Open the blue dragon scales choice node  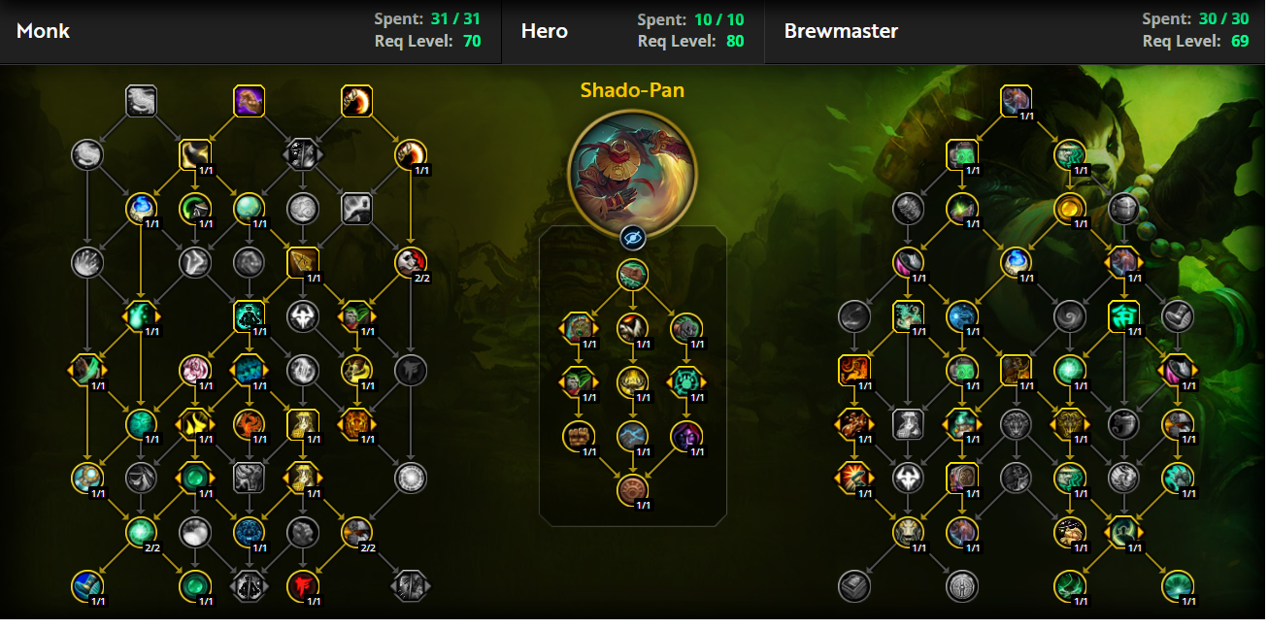click(x=250, y=370)
